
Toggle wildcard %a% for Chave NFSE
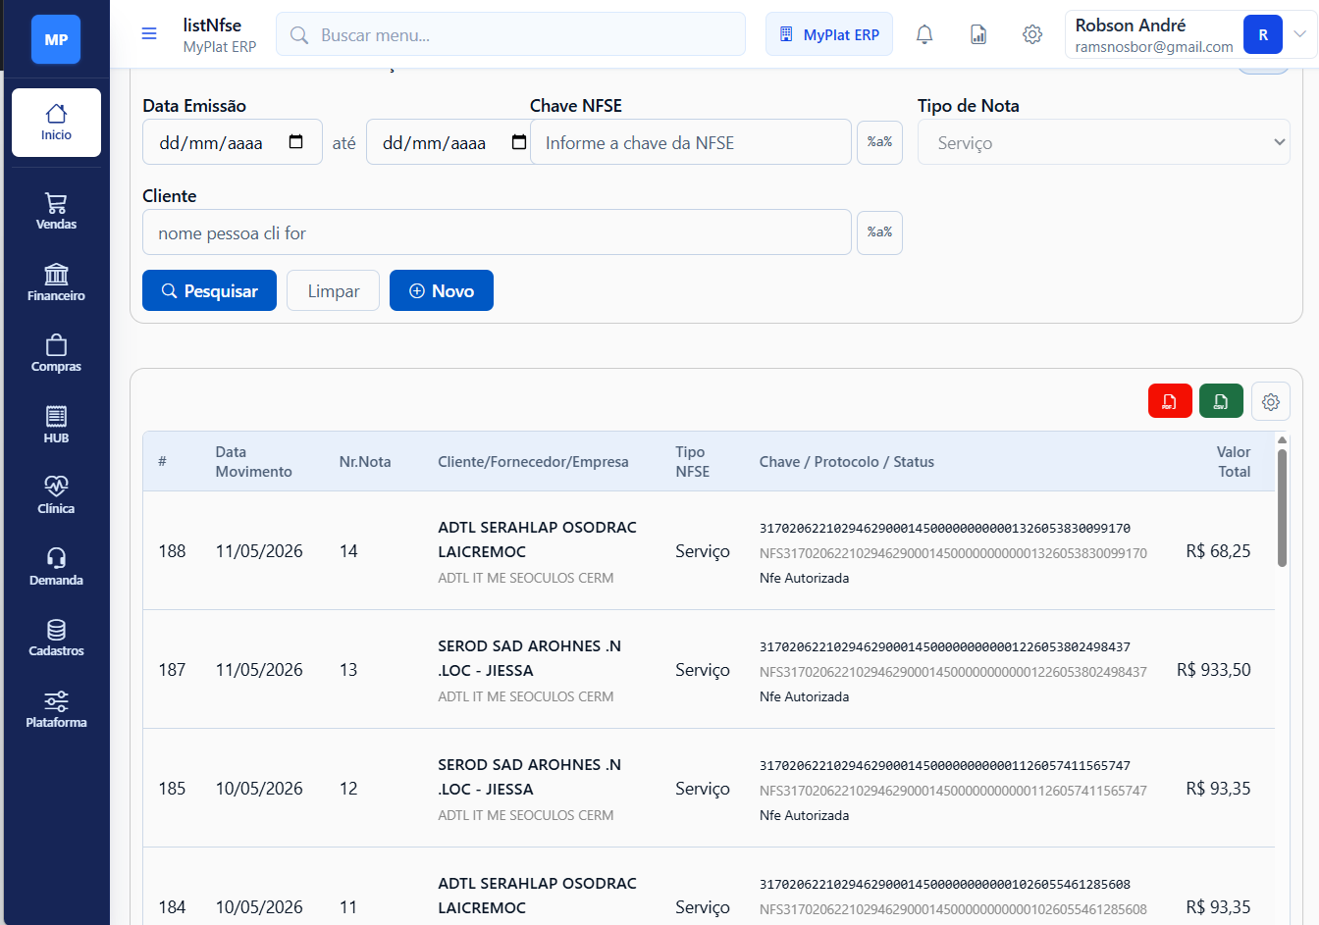(879, 142)
